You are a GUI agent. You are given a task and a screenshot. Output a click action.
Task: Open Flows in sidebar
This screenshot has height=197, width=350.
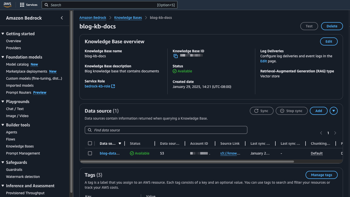pyautogui.click(x=11, y=139)
